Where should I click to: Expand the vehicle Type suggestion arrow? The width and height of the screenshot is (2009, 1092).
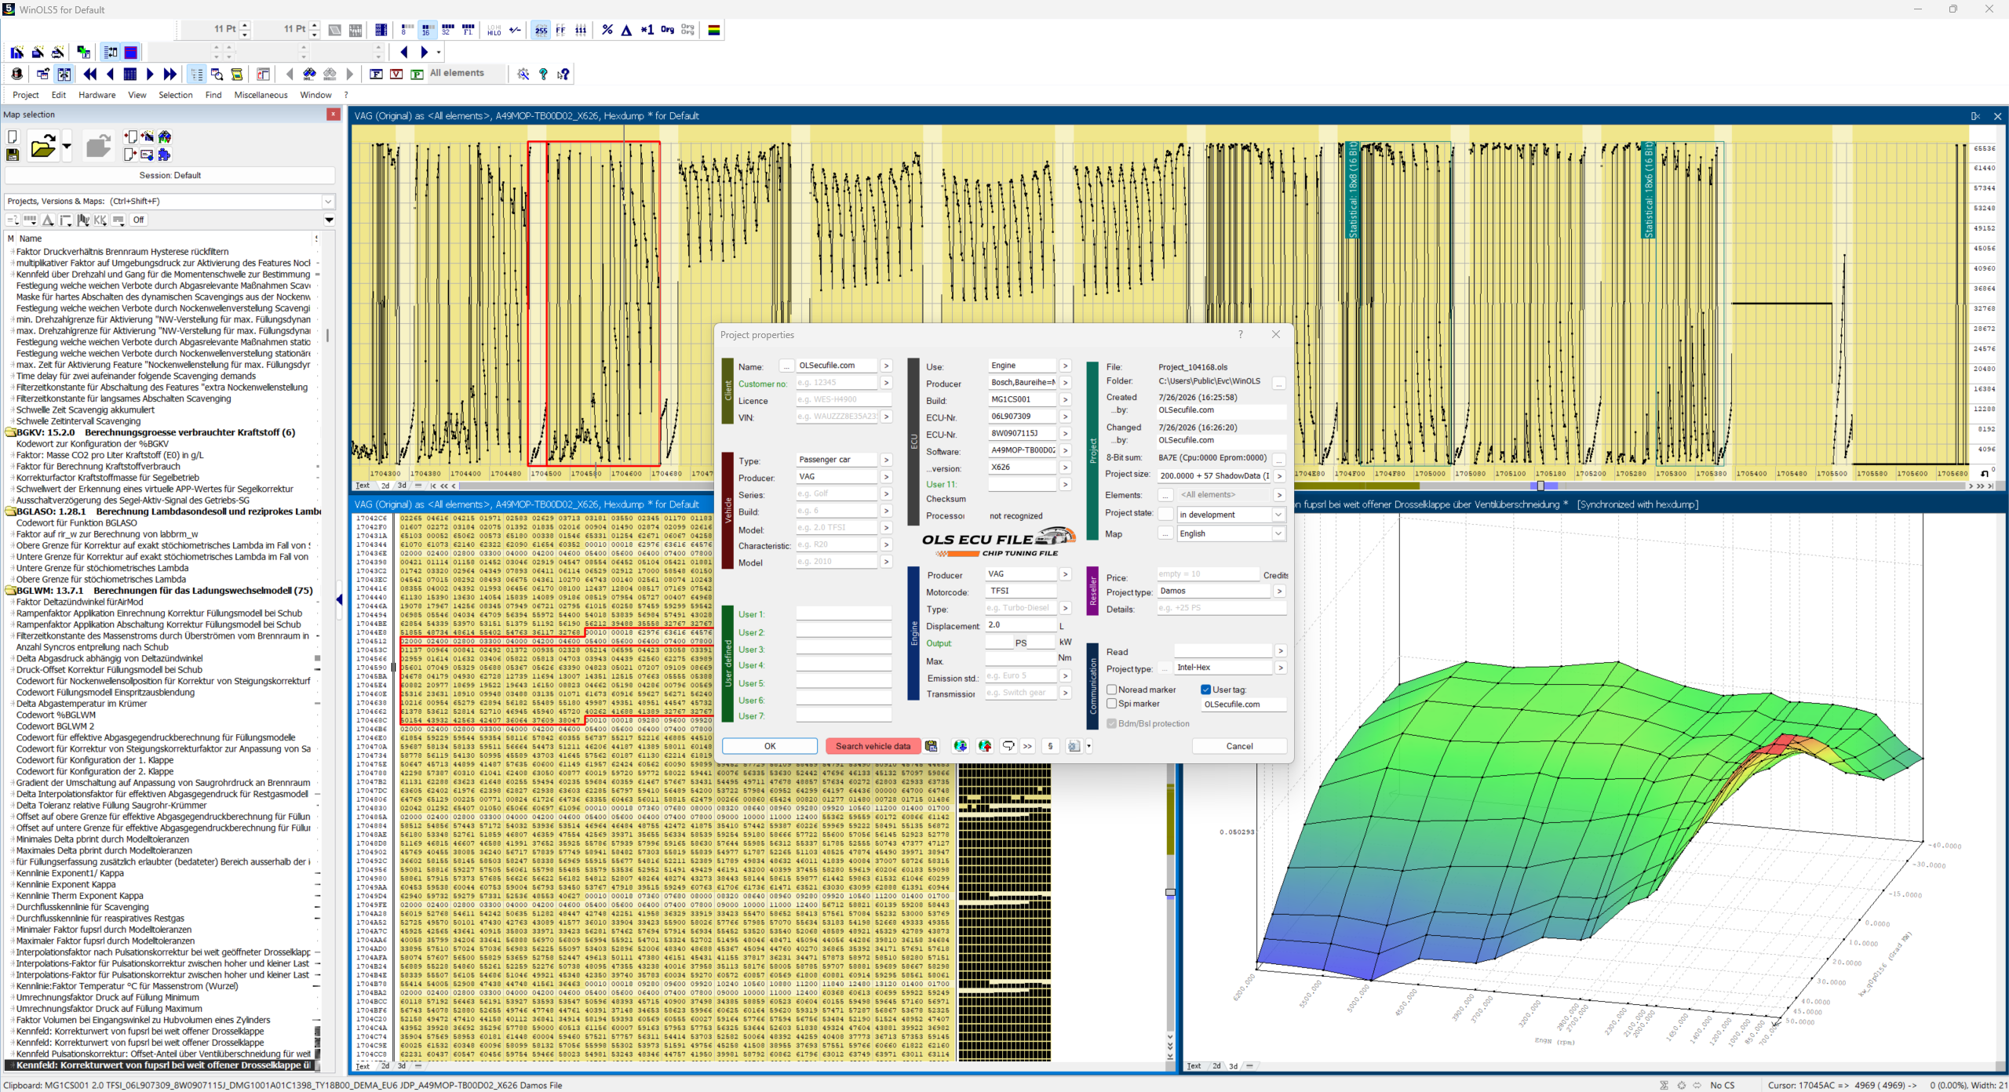886,460
